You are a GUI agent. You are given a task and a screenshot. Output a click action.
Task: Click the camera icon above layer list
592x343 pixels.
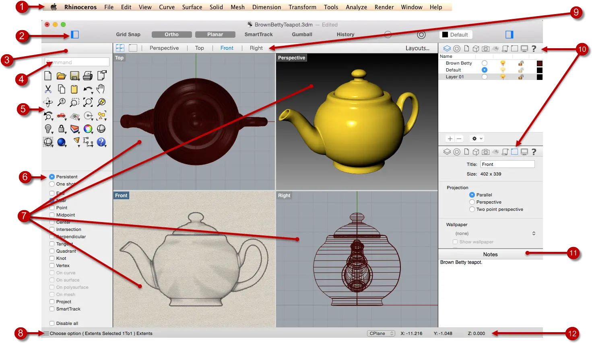point(486,49)
